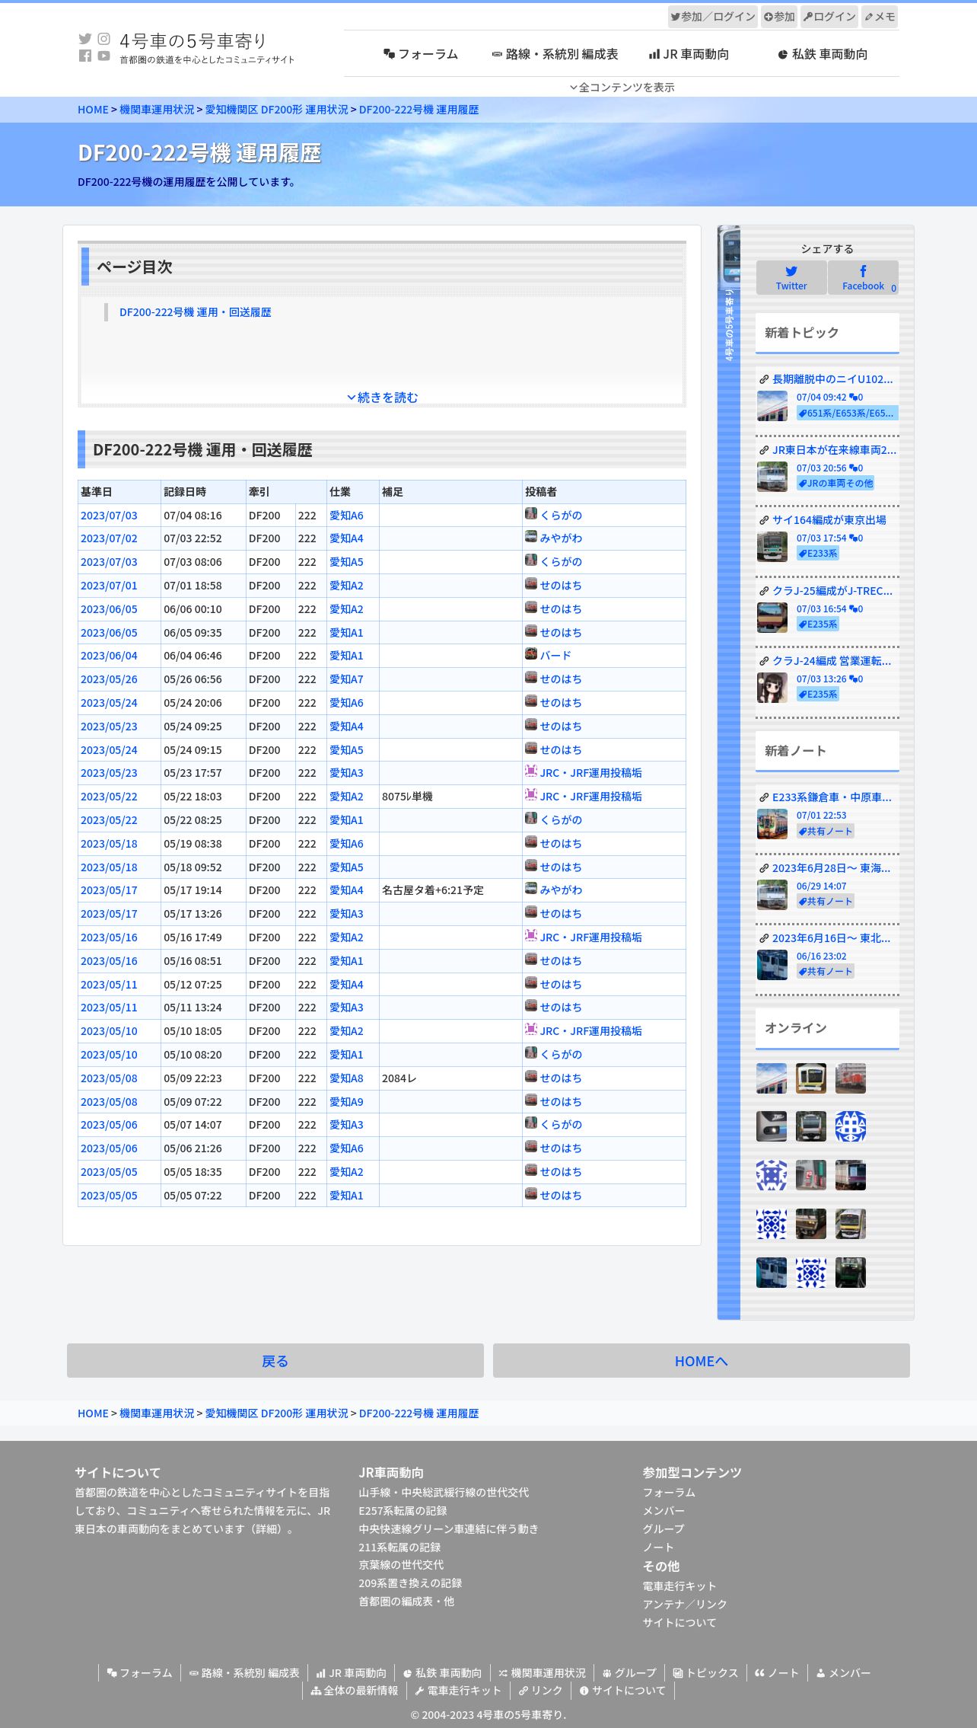Open E233系 tag under サイ164 topic
977x1728 pixels.
coord(817,553)
